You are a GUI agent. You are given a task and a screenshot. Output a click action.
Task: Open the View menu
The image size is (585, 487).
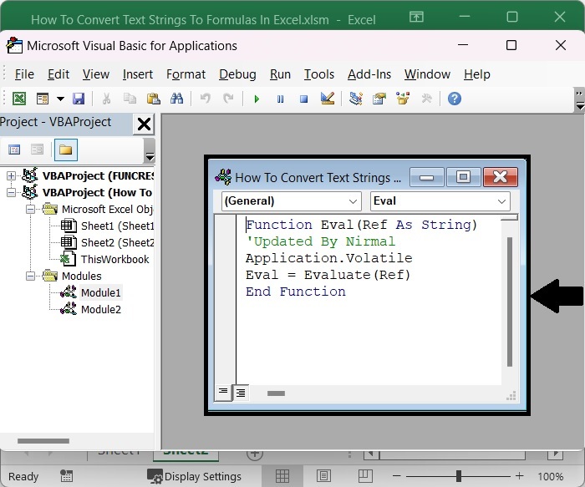tap(96, 74)
